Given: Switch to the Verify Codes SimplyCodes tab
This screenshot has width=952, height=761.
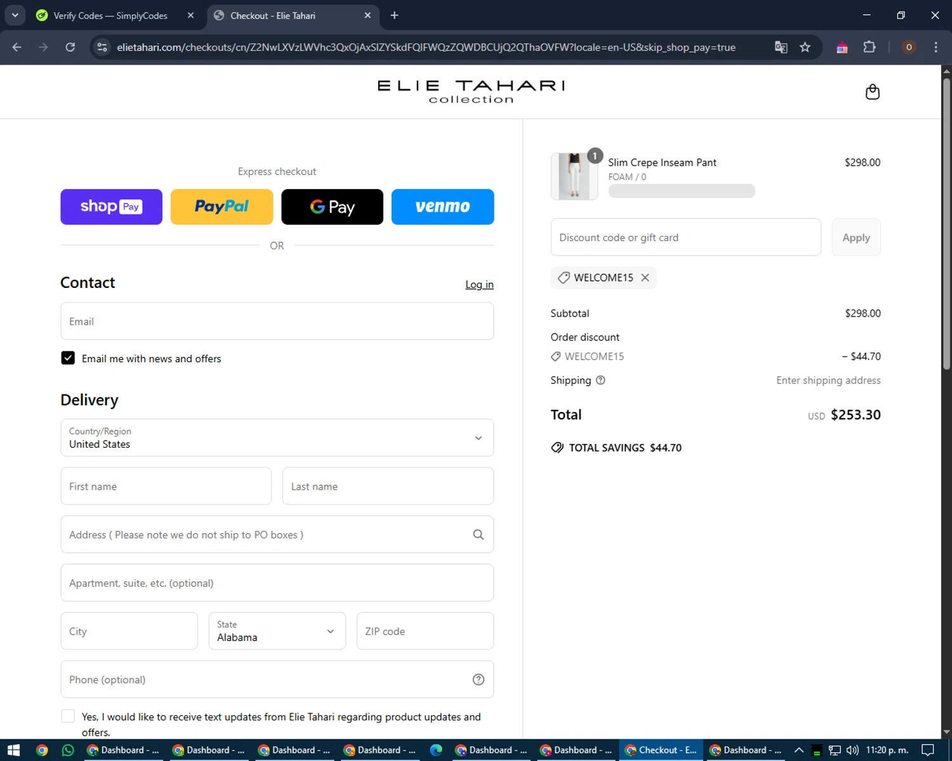Looking at the screenshot, I should coord(110,15).
